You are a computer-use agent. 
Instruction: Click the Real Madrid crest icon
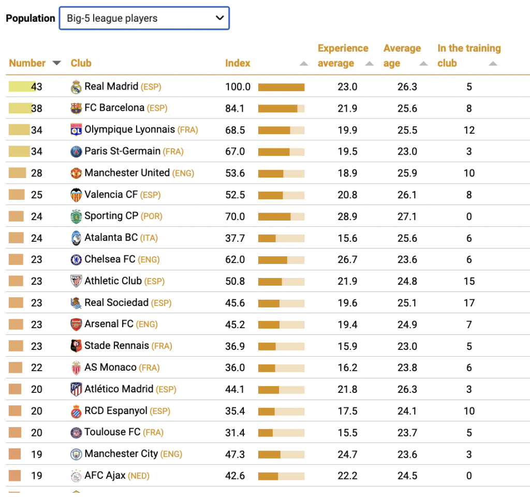click(x=76, y=87)
